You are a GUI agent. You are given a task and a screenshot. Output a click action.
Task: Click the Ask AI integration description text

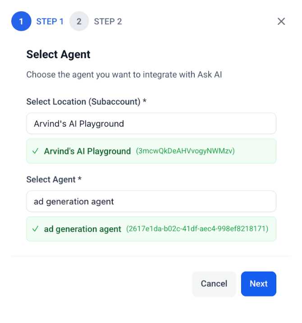(x=124, y=74)
